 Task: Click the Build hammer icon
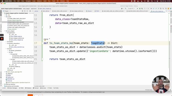(126, 9)
